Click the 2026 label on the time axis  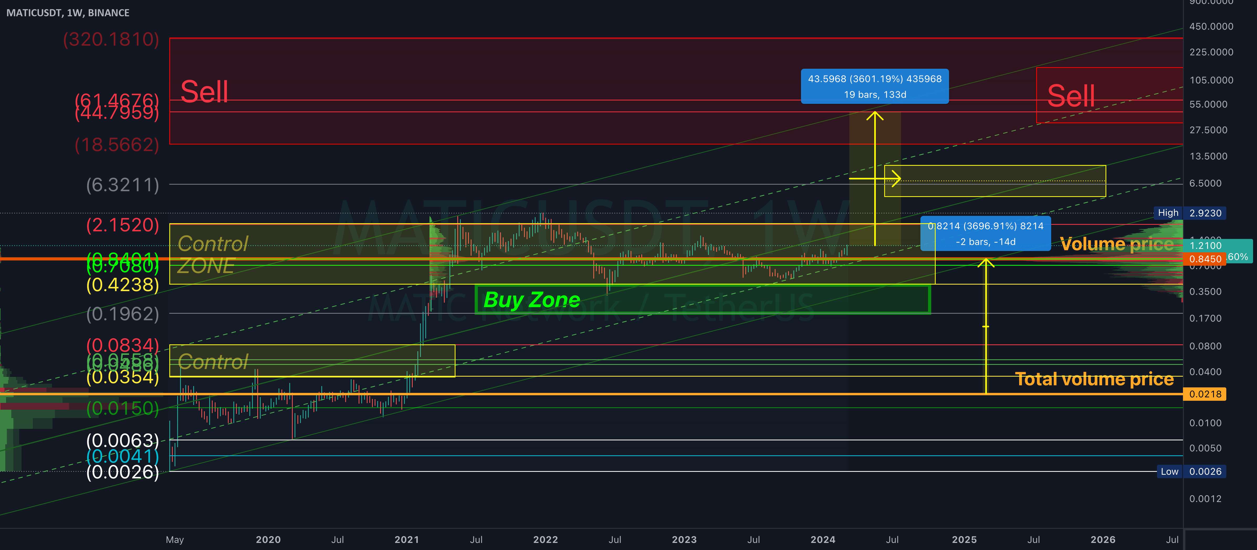click(1103, 540)
